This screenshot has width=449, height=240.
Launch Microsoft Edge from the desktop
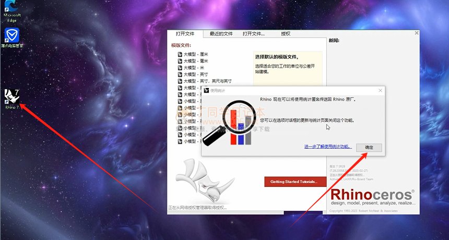click(x=12, y=11)
